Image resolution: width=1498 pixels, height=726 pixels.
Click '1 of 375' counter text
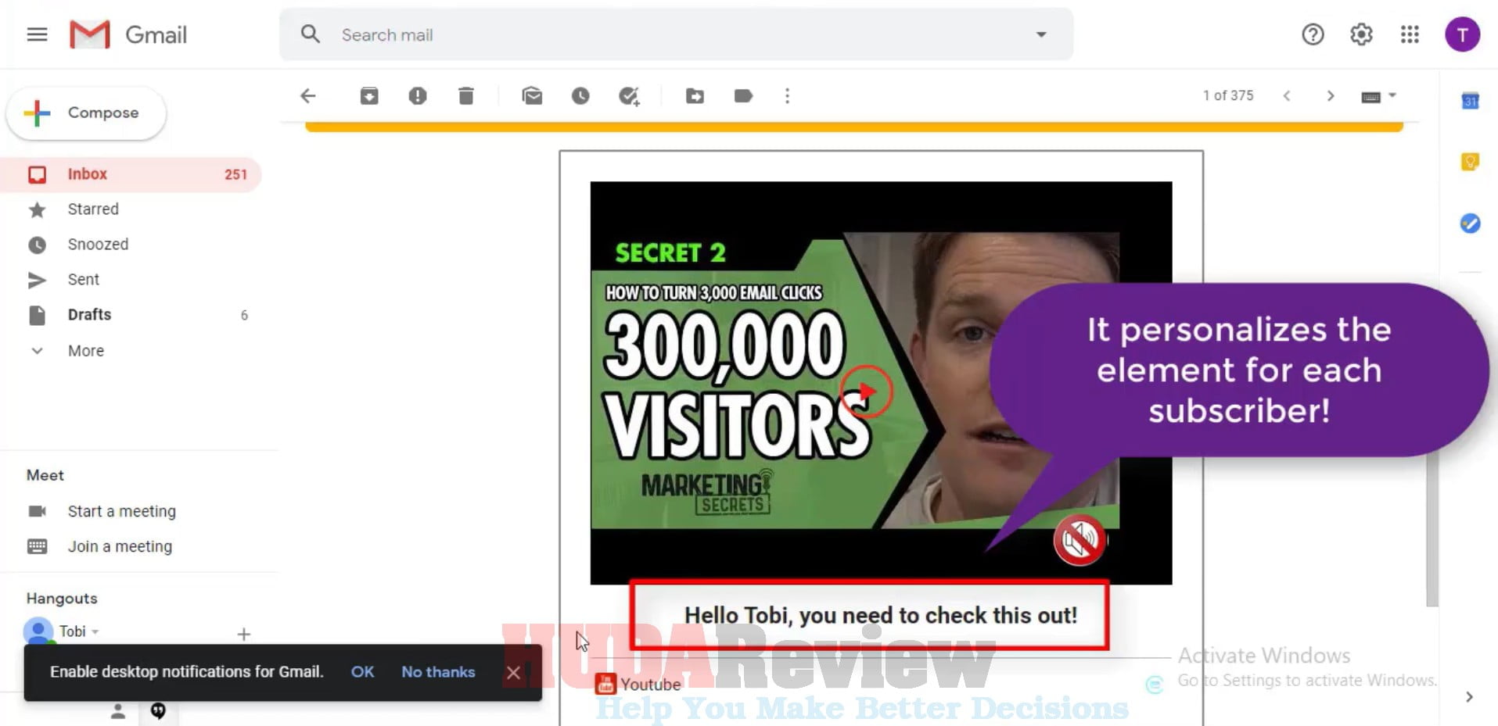(1228, 95)
